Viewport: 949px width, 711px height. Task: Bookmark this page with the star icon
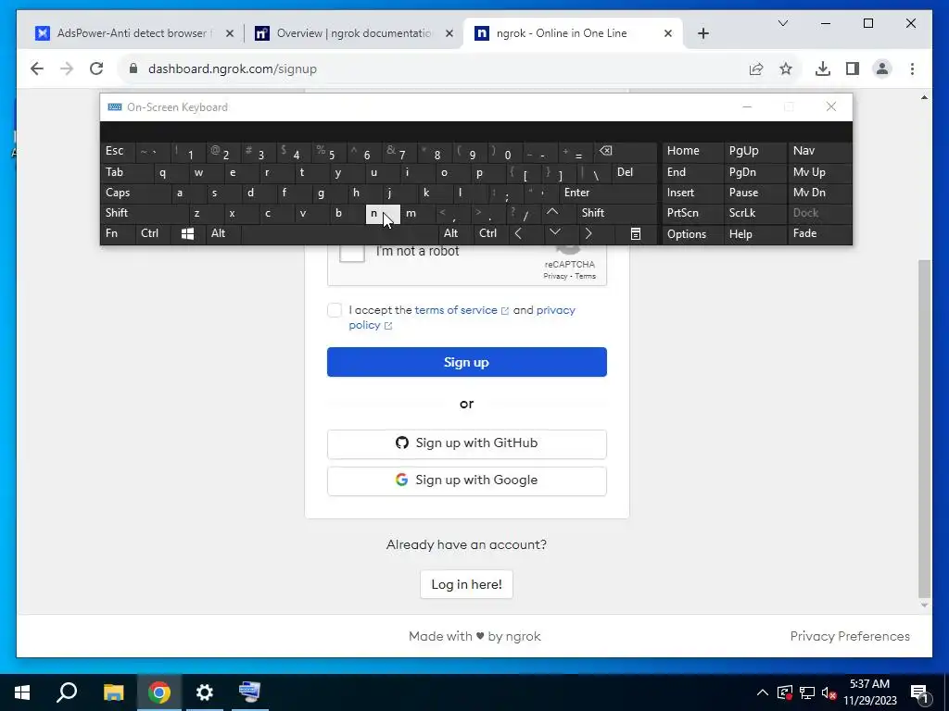click(786, 69)
